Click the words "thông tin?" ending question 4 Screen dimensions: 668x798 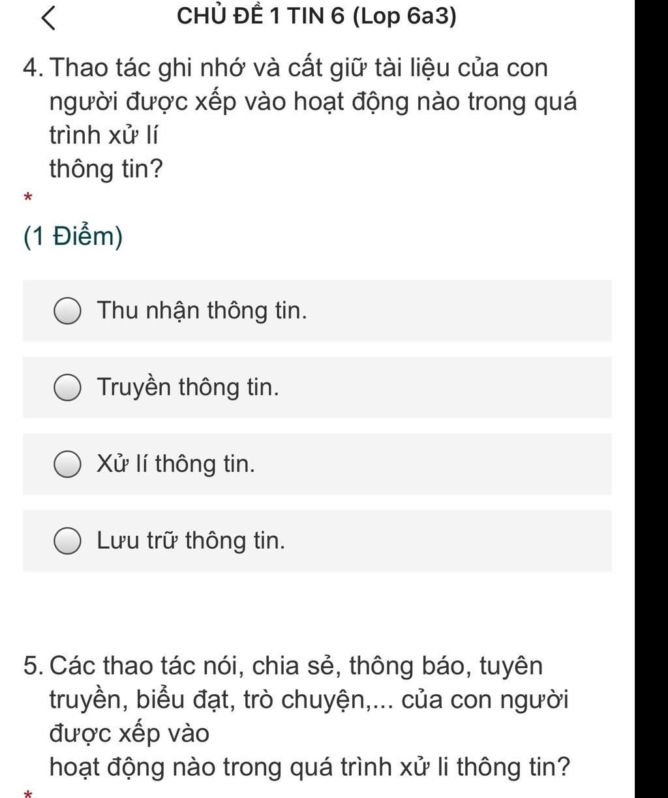pyautogui.click(x=106, y=170)
